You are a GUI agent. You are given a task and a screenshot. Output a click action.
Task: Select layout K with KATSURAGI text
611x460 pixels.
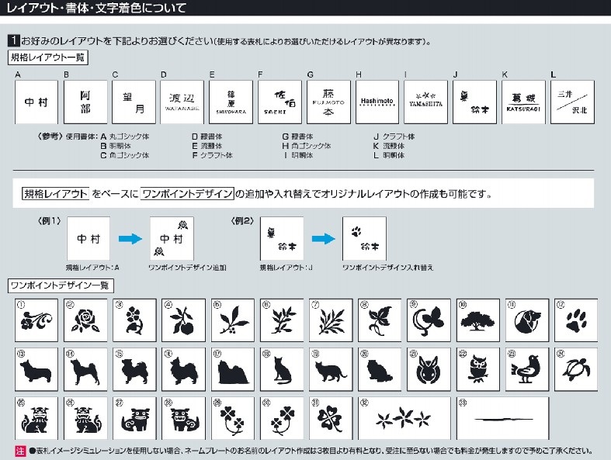click(524, 102)
